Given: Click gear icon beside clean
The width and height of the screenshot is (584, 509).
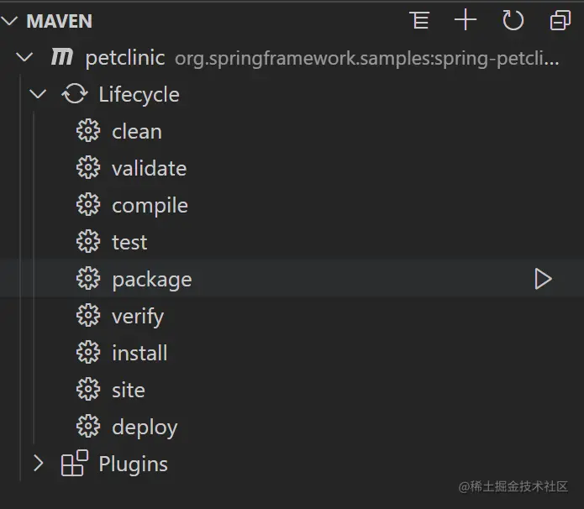Looking at the screenshot, I should point(88,131).
